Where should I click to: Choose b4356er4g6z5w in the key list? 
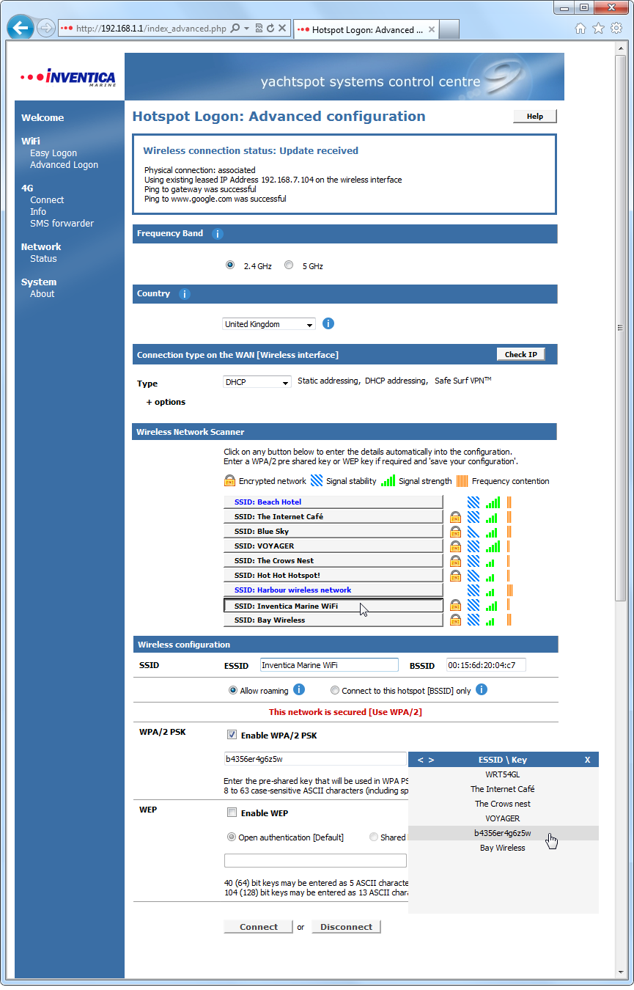(x=503, y=833)
